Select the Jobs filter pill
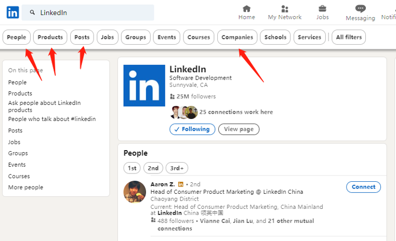This screenshot has height=241, width=396. pos(108,37)
